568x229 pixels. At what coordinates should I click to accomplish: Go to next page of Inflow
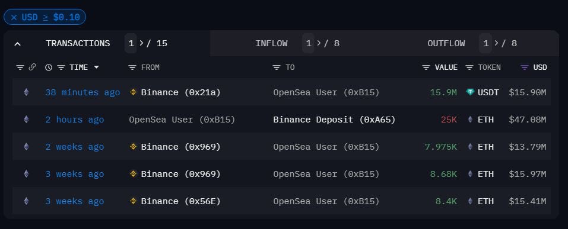[319, 43]
